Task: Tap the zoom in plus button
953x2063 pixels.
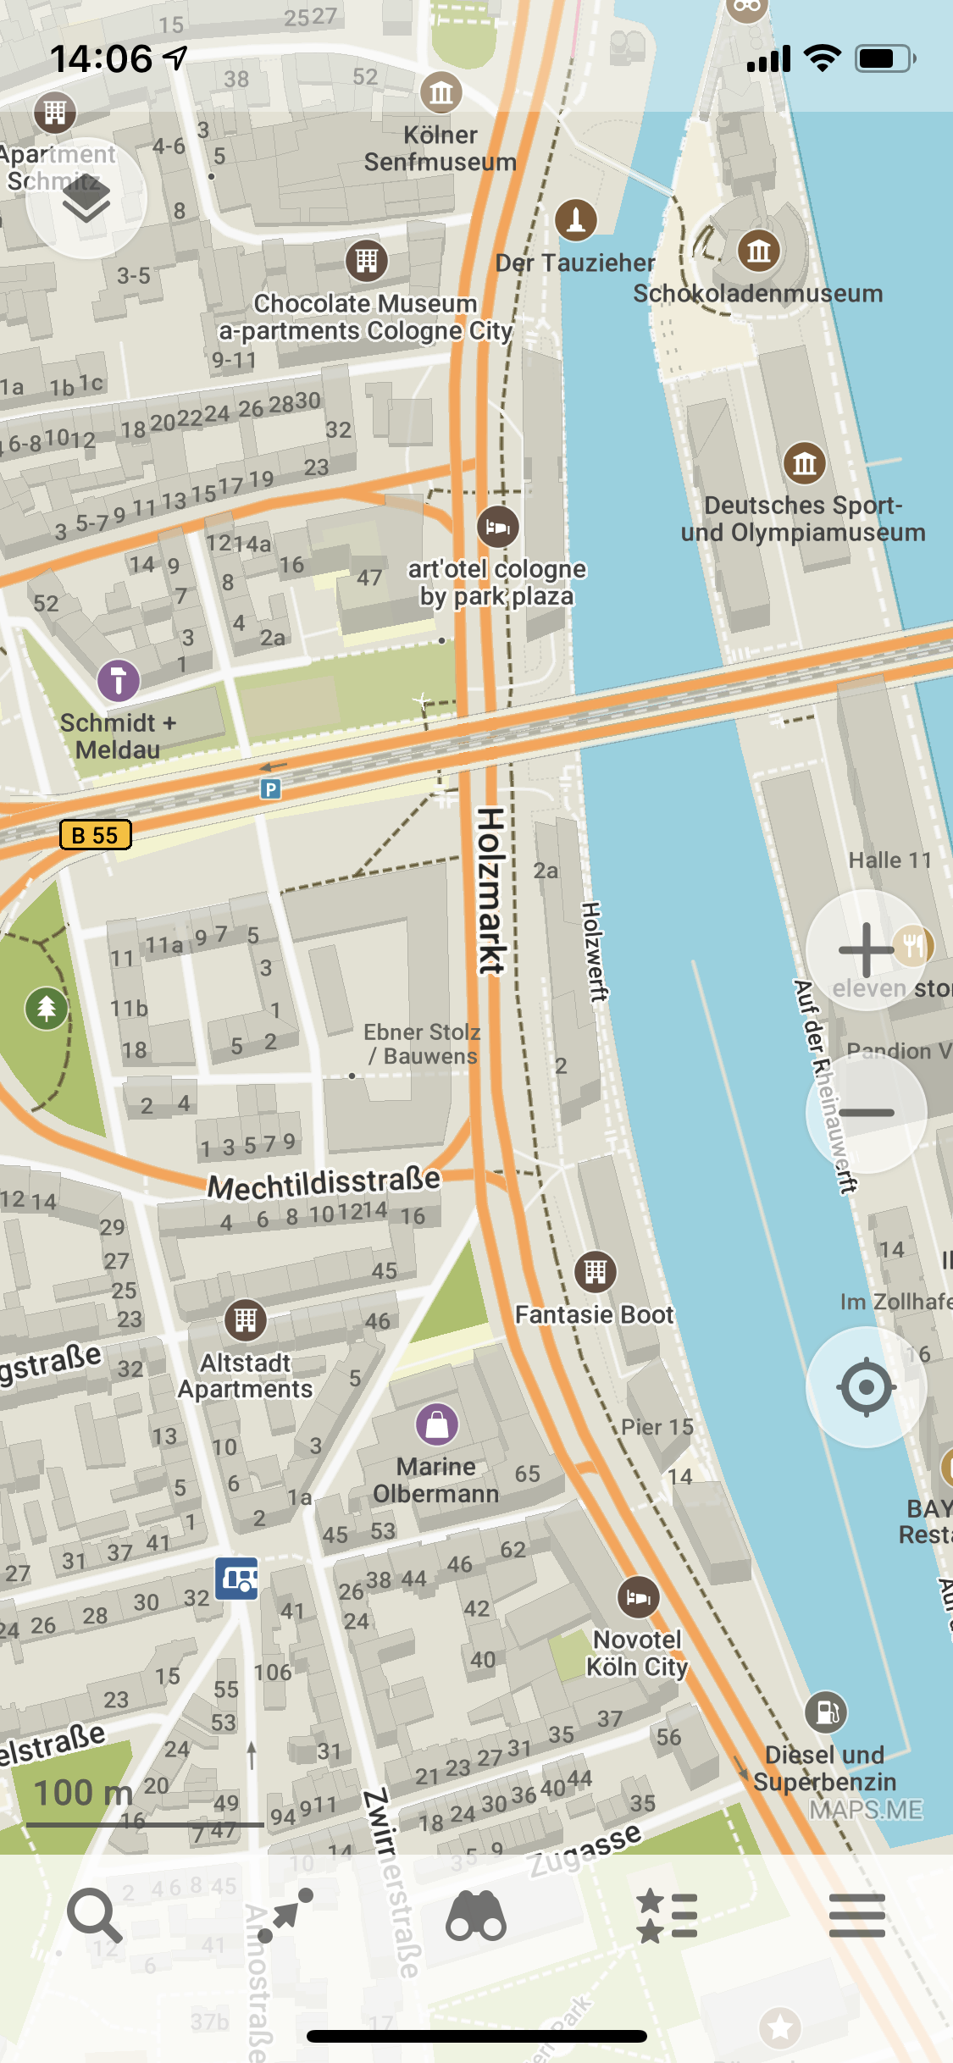Action: (866, 950)
